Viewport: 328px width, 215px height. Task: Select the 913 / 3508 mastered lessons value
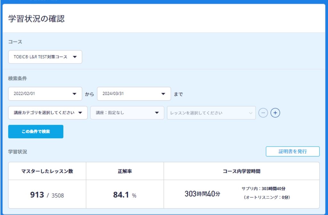pyautogui.click(x=47, y=195)
